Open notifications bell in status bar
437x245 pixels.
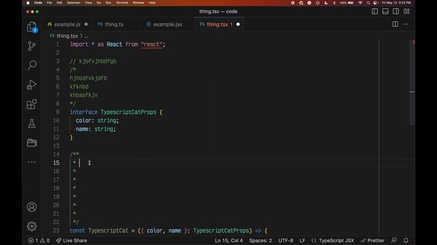click(406, 240)
